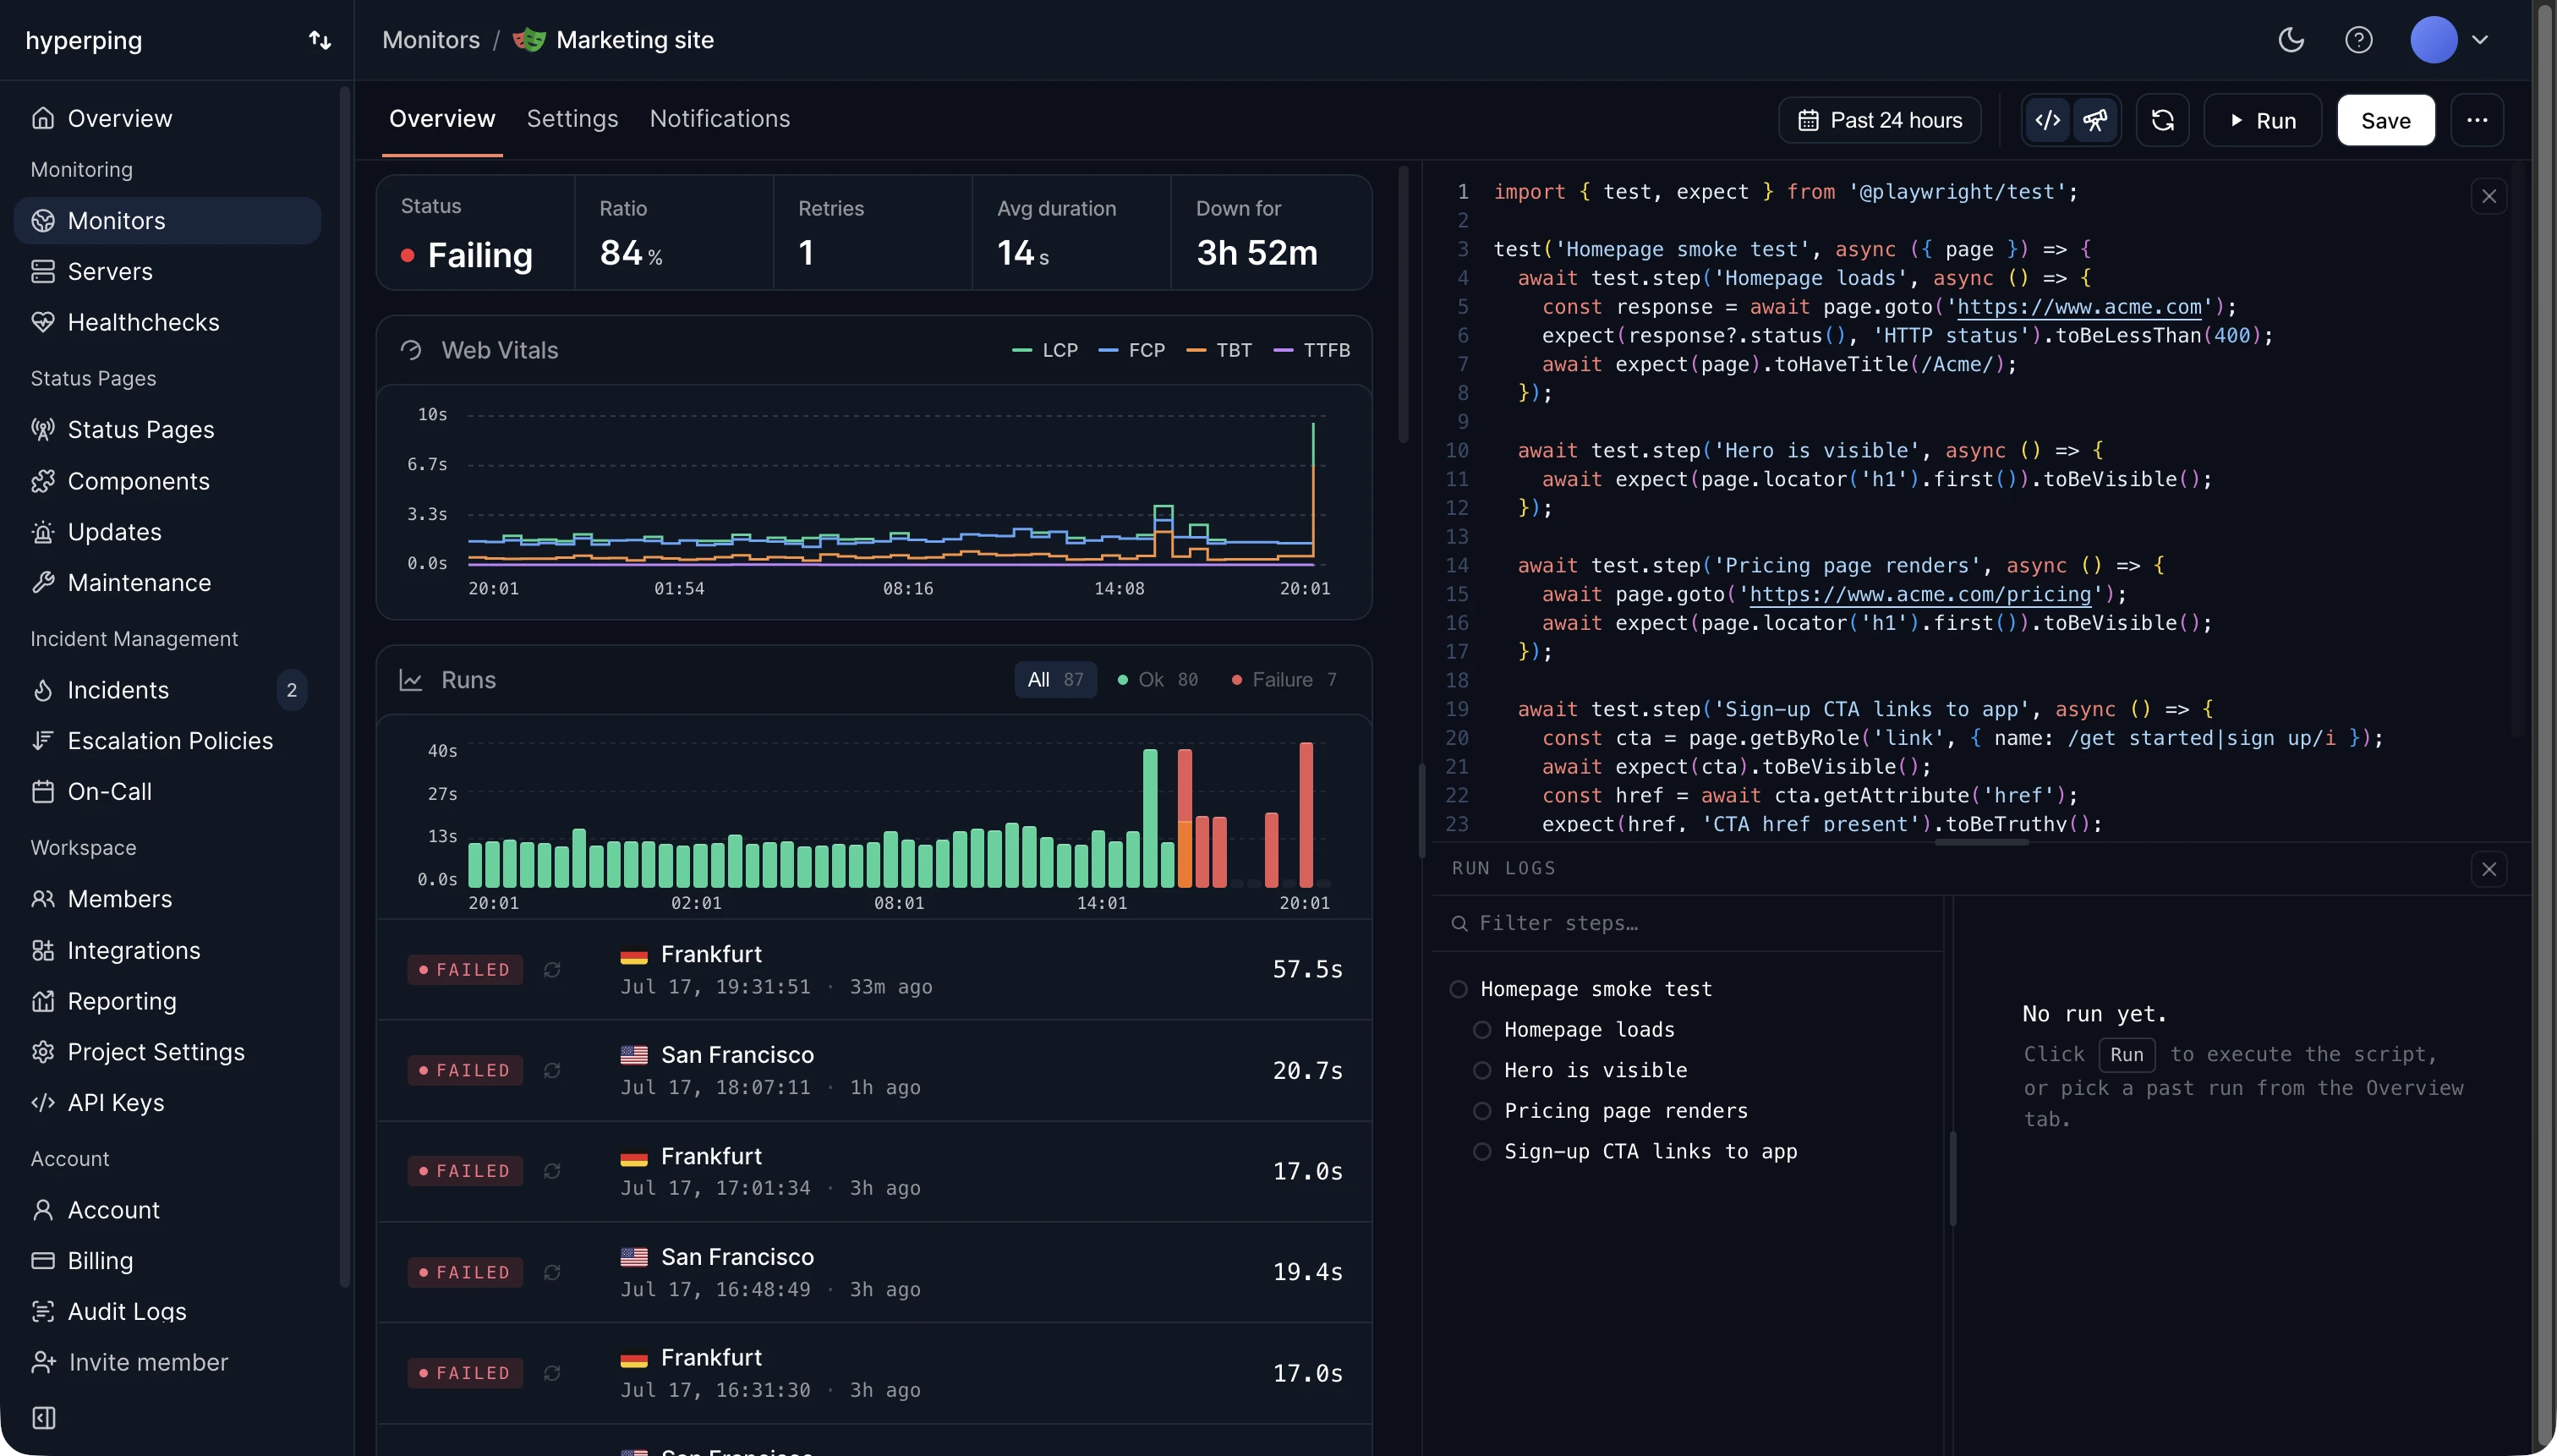
Task: Open API Keys in sidebar
Action: pos(167,1102)
